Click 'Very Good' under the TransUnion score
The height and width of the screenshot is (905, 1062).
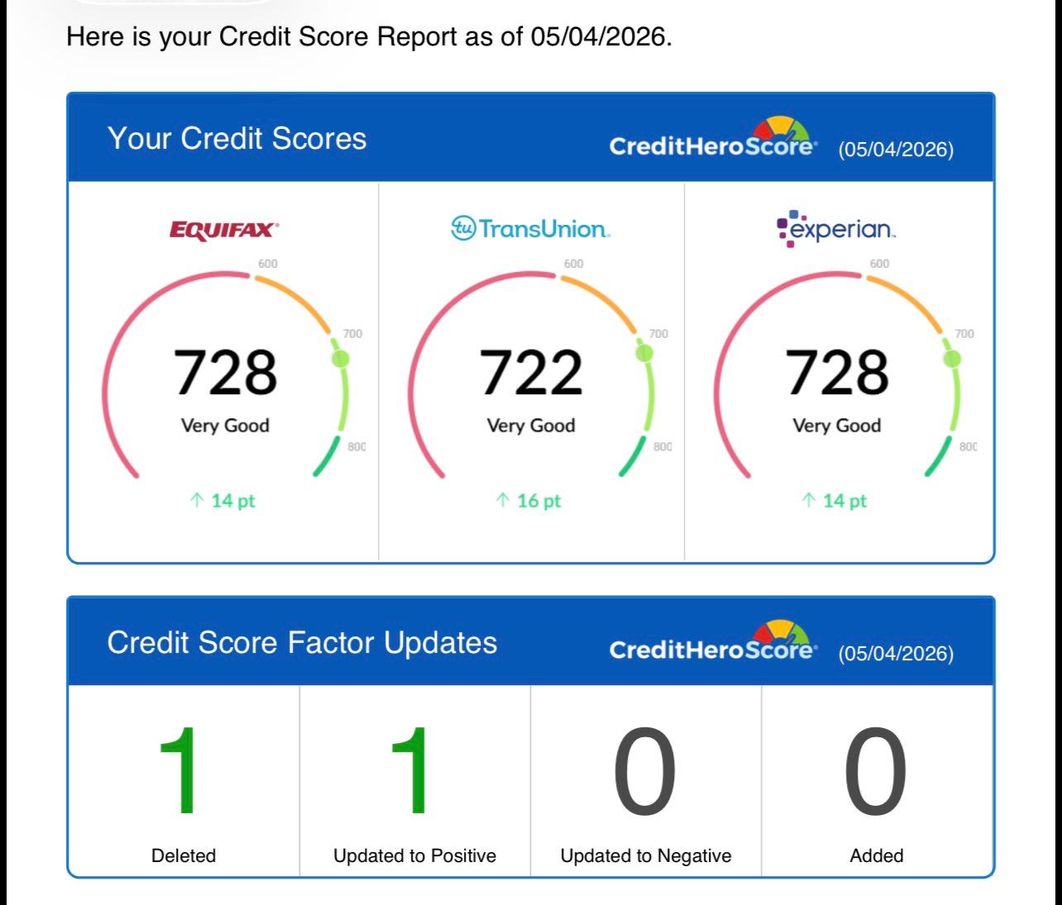(531, 426)
